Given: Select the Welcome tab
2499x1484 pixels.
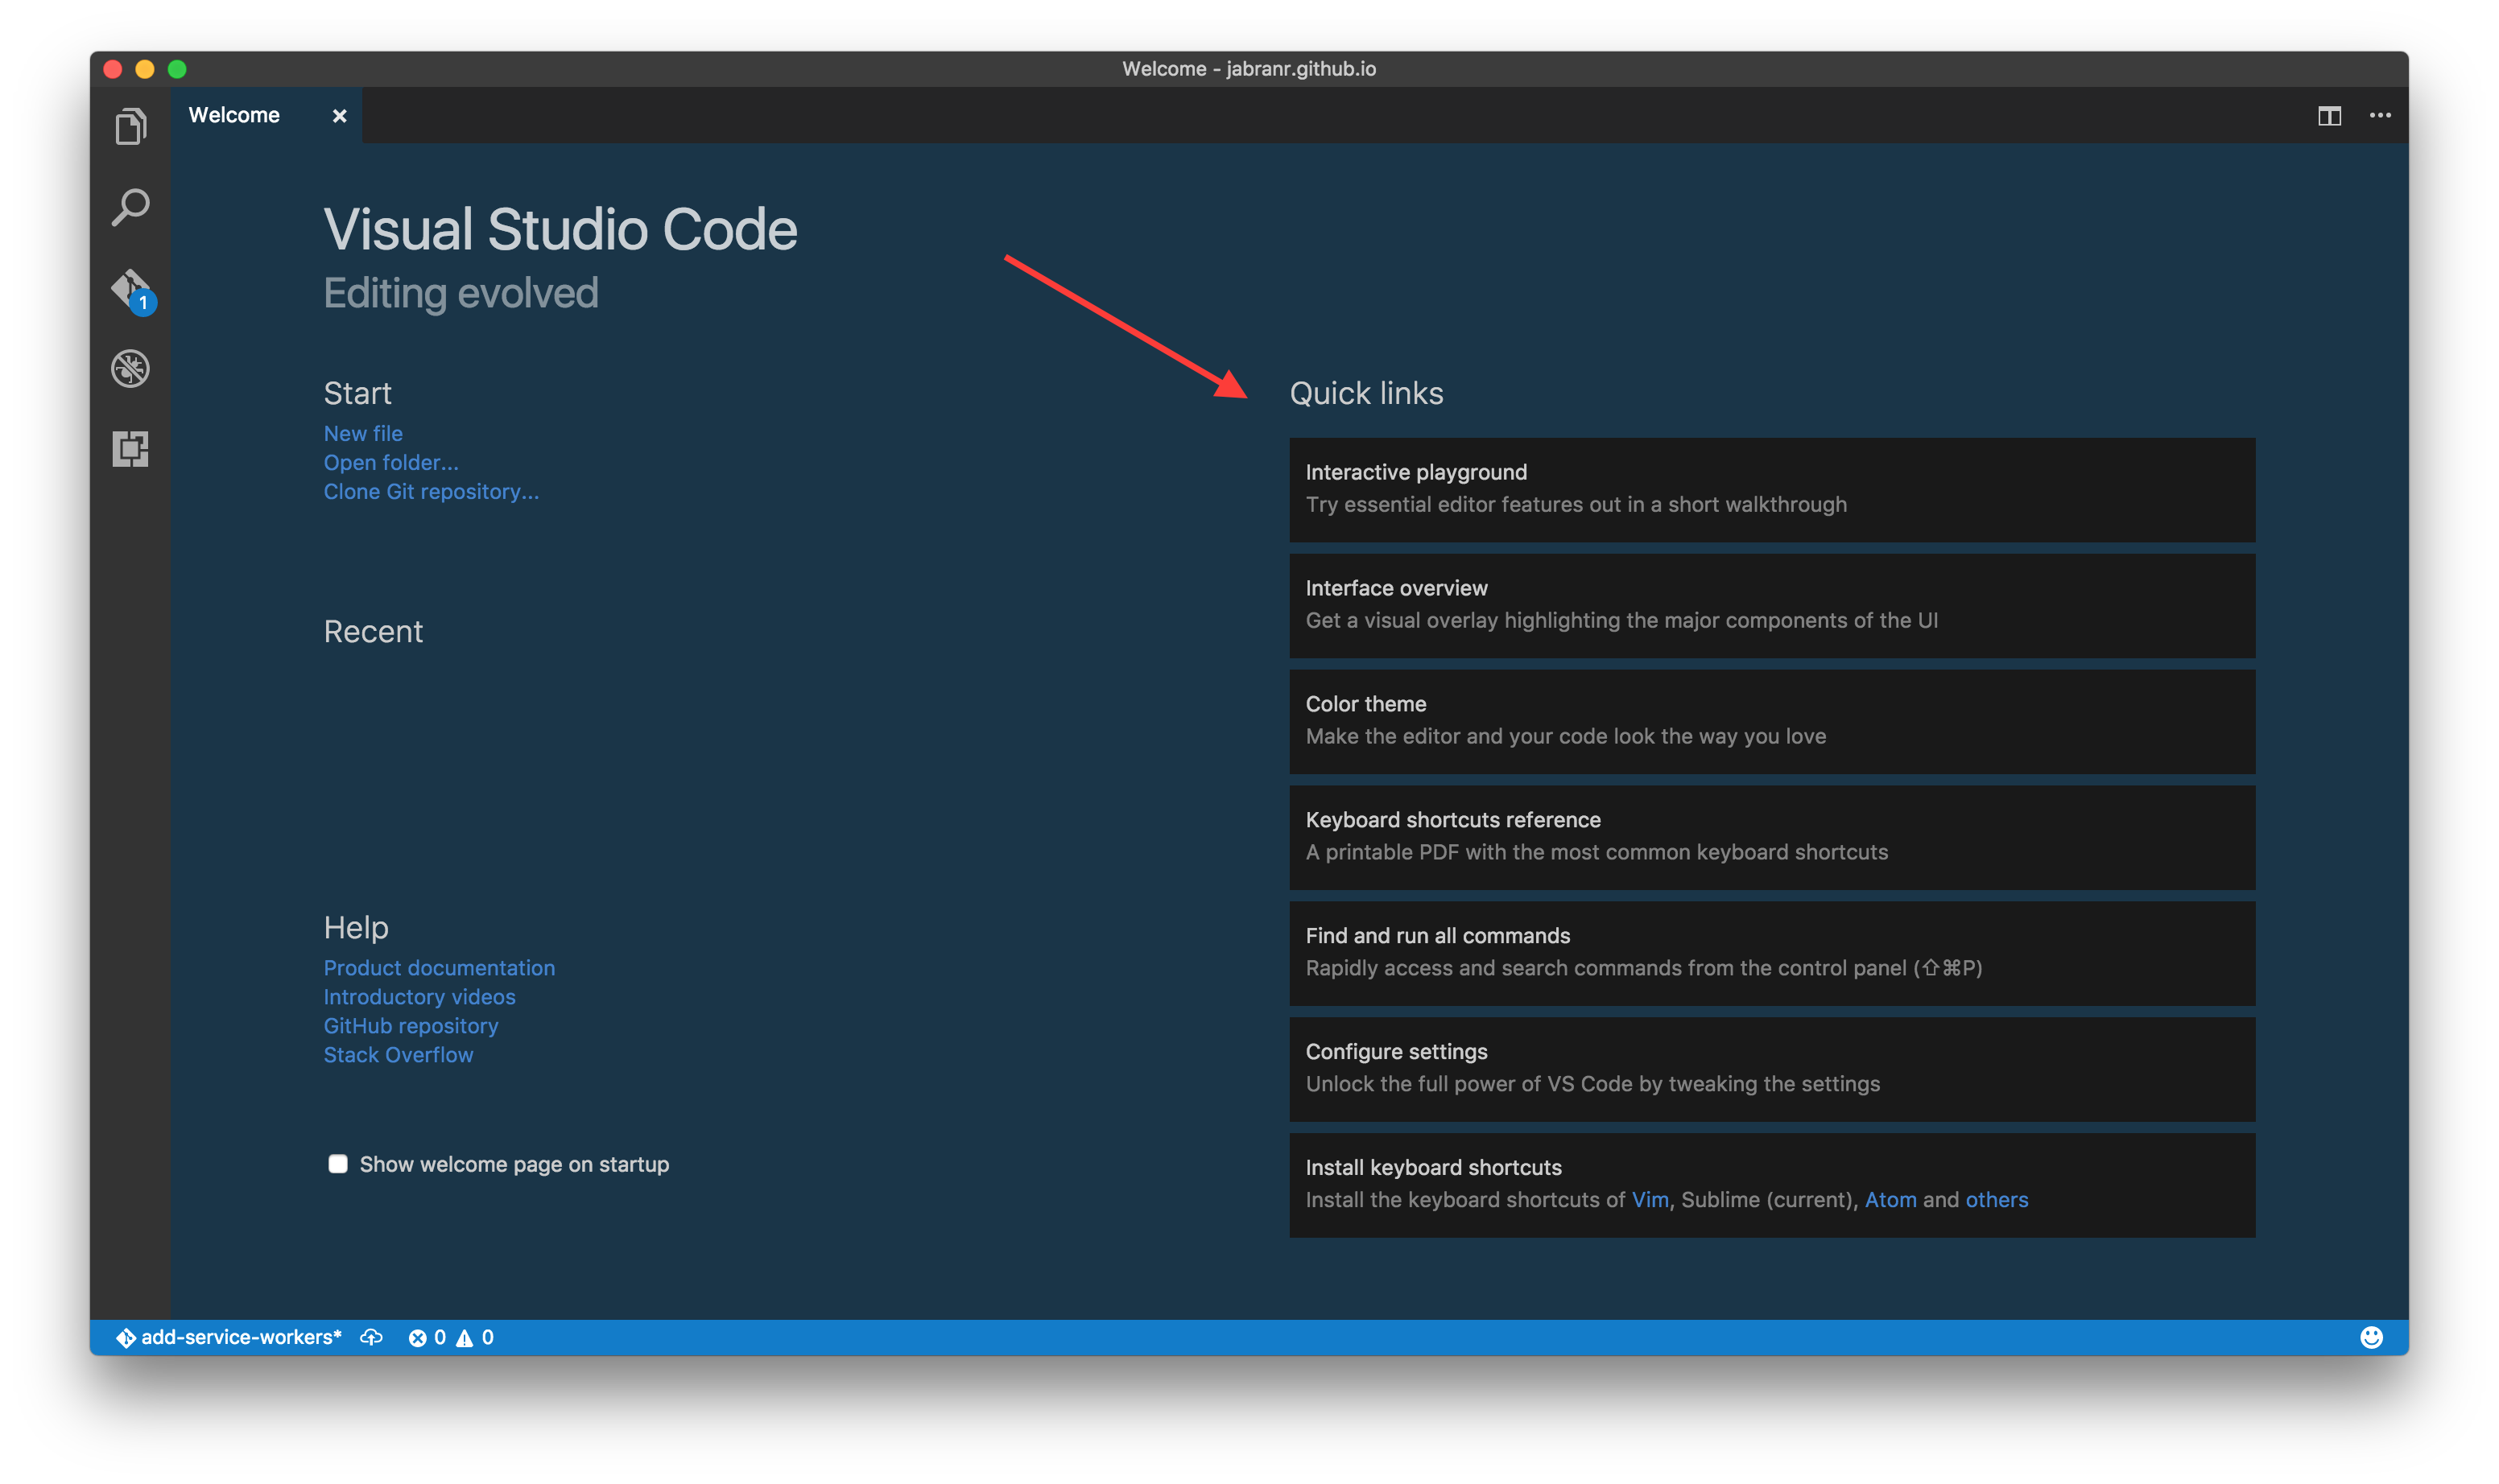Looking at the screenshot, I should click(x=266, y=116).
